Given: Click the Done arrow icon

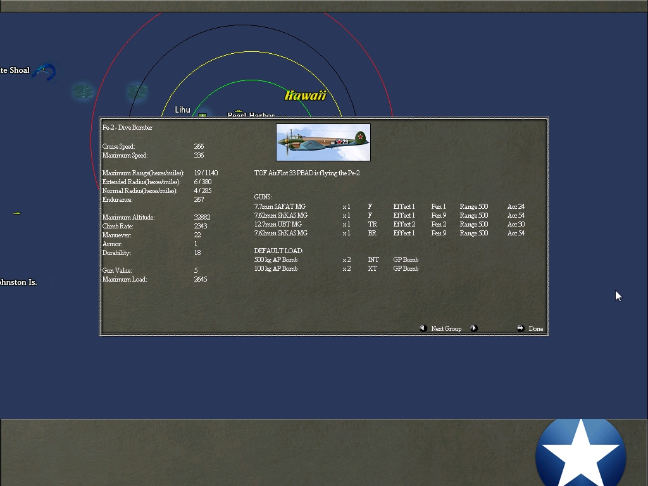Looking at the screenshot, I should point(520,328).
